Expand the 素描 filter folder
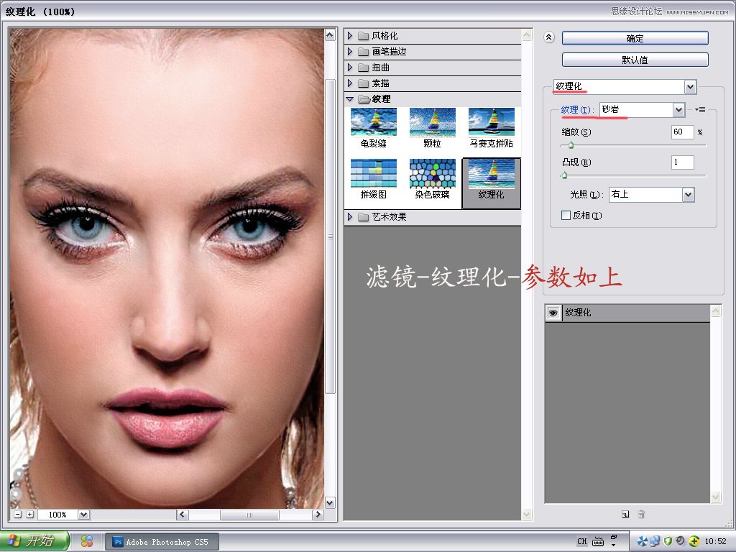 coord(350,83)
